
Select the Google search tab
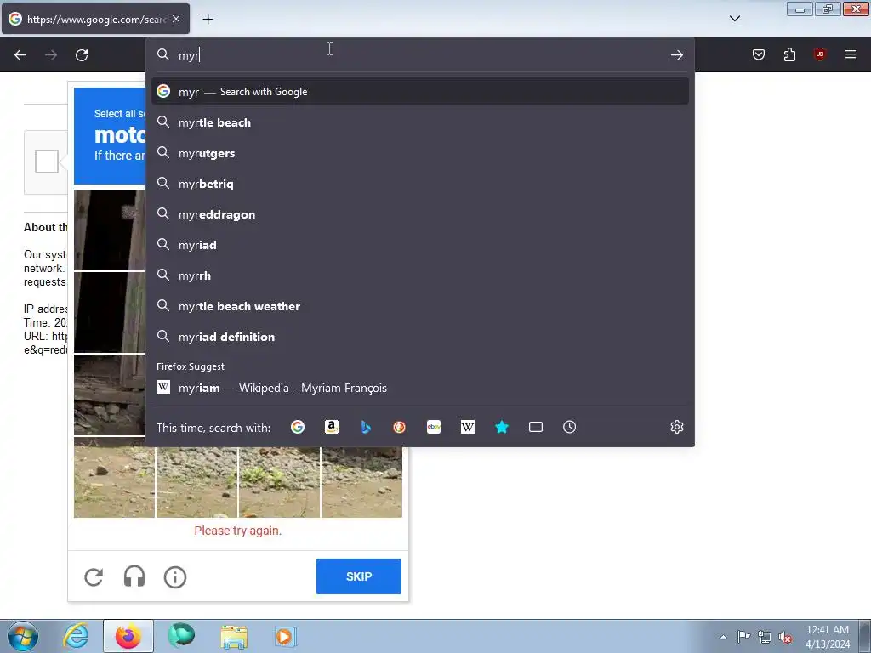[x=95, y=19]
